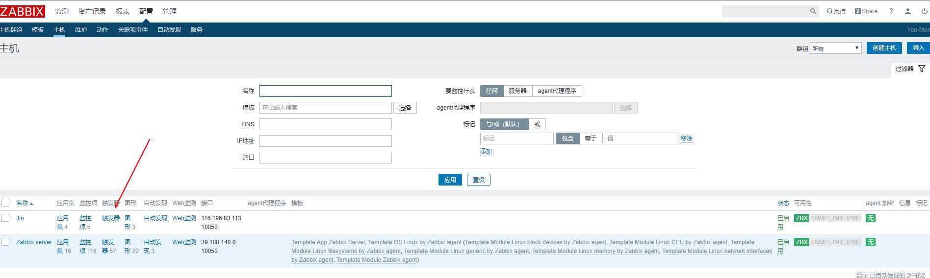Open 触发器 link for Jin
Viewport: 930px width, 278px height.
pos(111,218)
